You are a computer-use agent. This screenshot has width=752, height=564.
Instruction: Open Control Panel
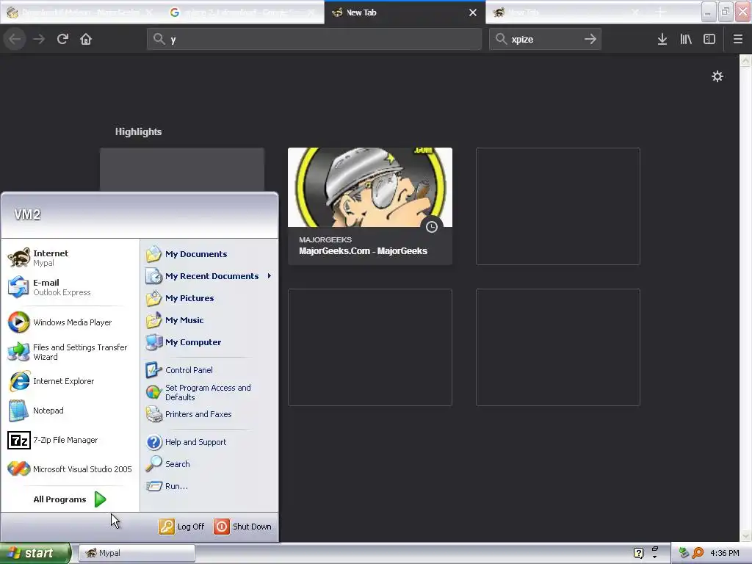tap(209, 370)
